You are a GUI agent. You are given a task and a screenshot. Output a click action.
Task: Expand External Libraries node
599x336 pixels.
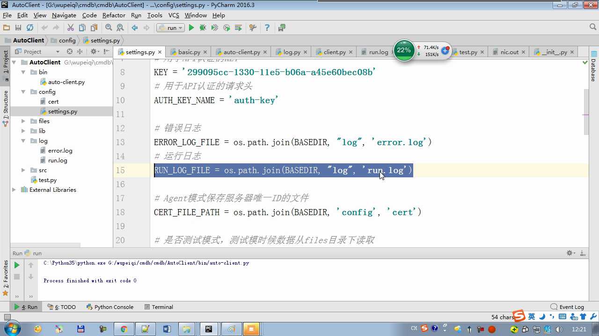pos(15,189)
